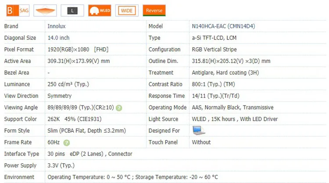The height and width of the screenshot is (183, 329).
Task: Click the dark L badge icon
Action: 72,10
